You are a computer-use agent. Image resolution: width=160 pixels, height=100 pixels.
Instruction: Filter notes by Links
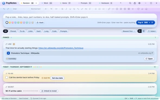[x=30, y=31]
